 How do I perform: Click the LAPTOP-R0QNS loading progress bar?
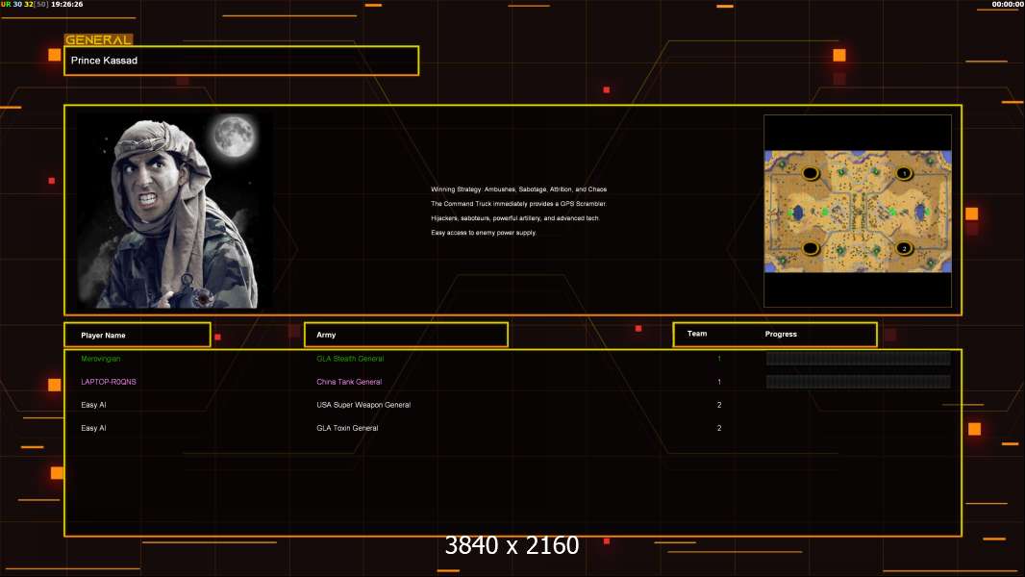click(858, 382)
